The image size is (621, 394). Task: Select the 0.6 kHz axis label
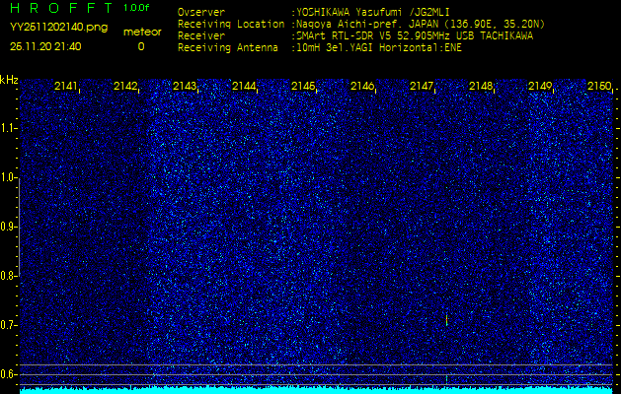pyautogui.click(x=8, y=374)
